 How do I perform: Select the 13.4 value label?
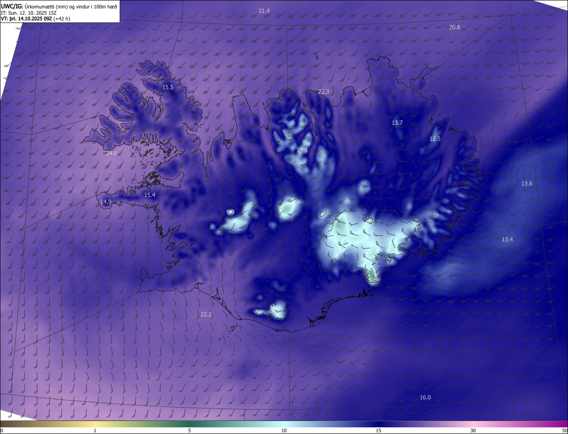point(507,240)
